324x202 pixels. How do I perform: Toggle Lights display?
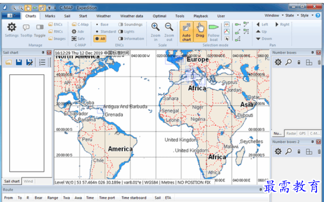tap(126, 31)
